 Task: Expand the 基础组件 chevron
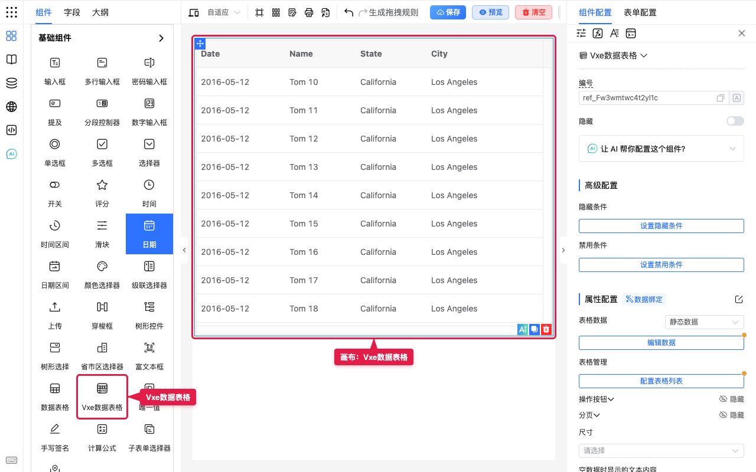[161, 38]
